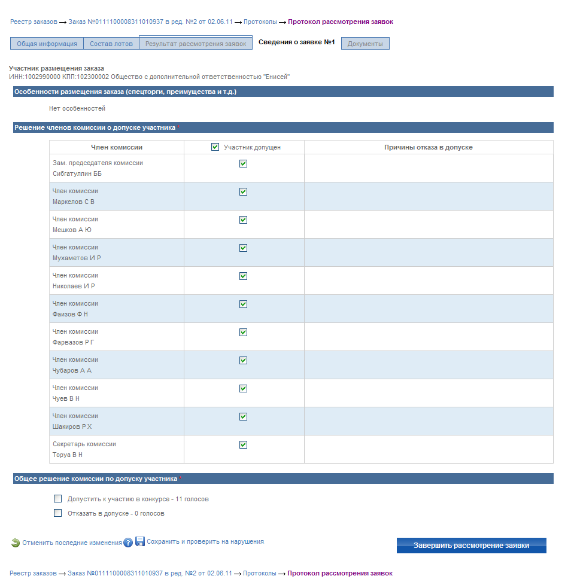The height and width of the screenshot is (588, 577).
Task: Click Решение членов комиссии о допуске header
Action: click(x=283, y=127)
